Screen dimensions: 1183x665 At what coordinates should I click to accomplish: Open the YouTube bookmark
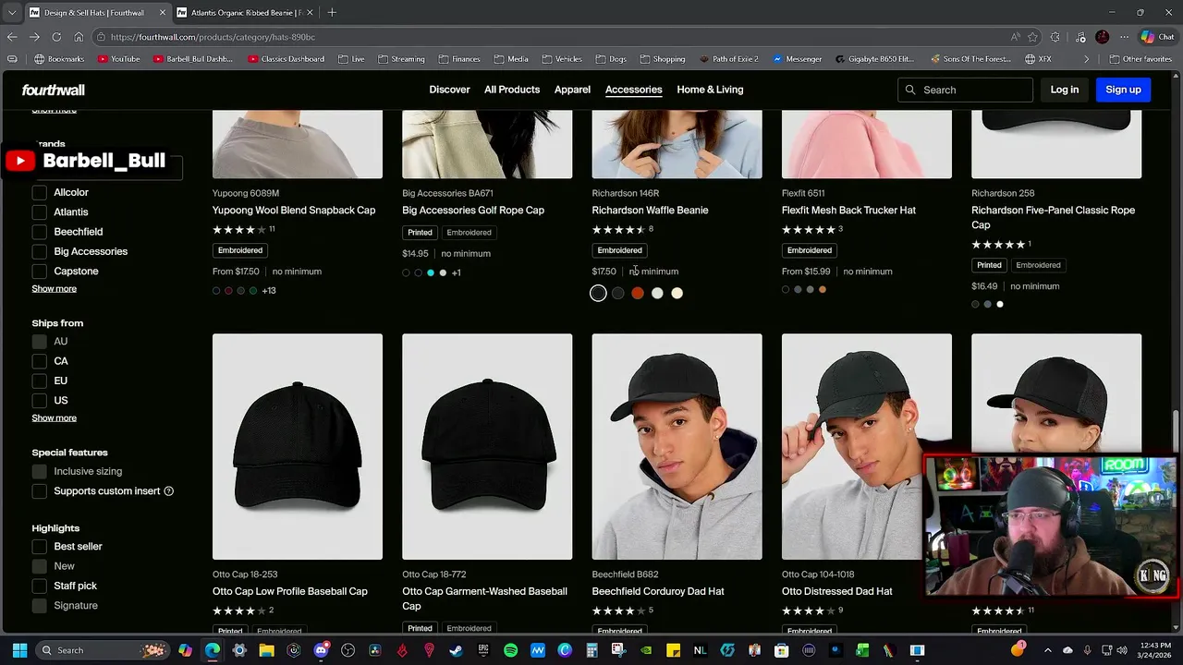117,59
